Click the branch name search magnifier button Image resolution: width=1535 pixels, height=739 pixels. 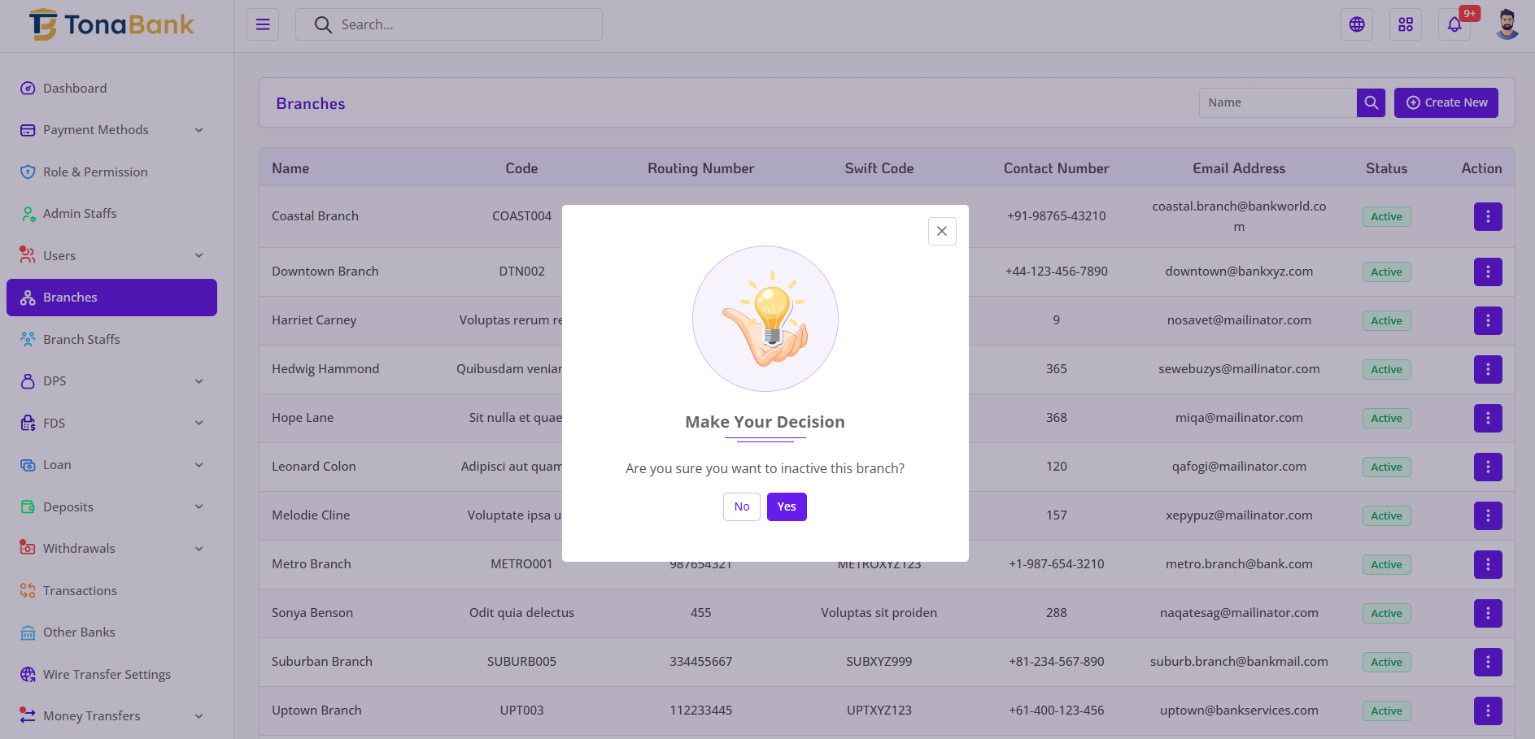click(1371, 102)
